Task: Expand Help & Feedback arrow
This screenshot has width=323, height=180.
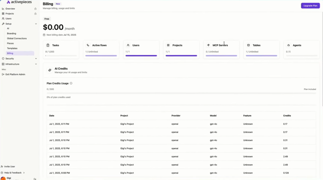Action: (24, 173)
